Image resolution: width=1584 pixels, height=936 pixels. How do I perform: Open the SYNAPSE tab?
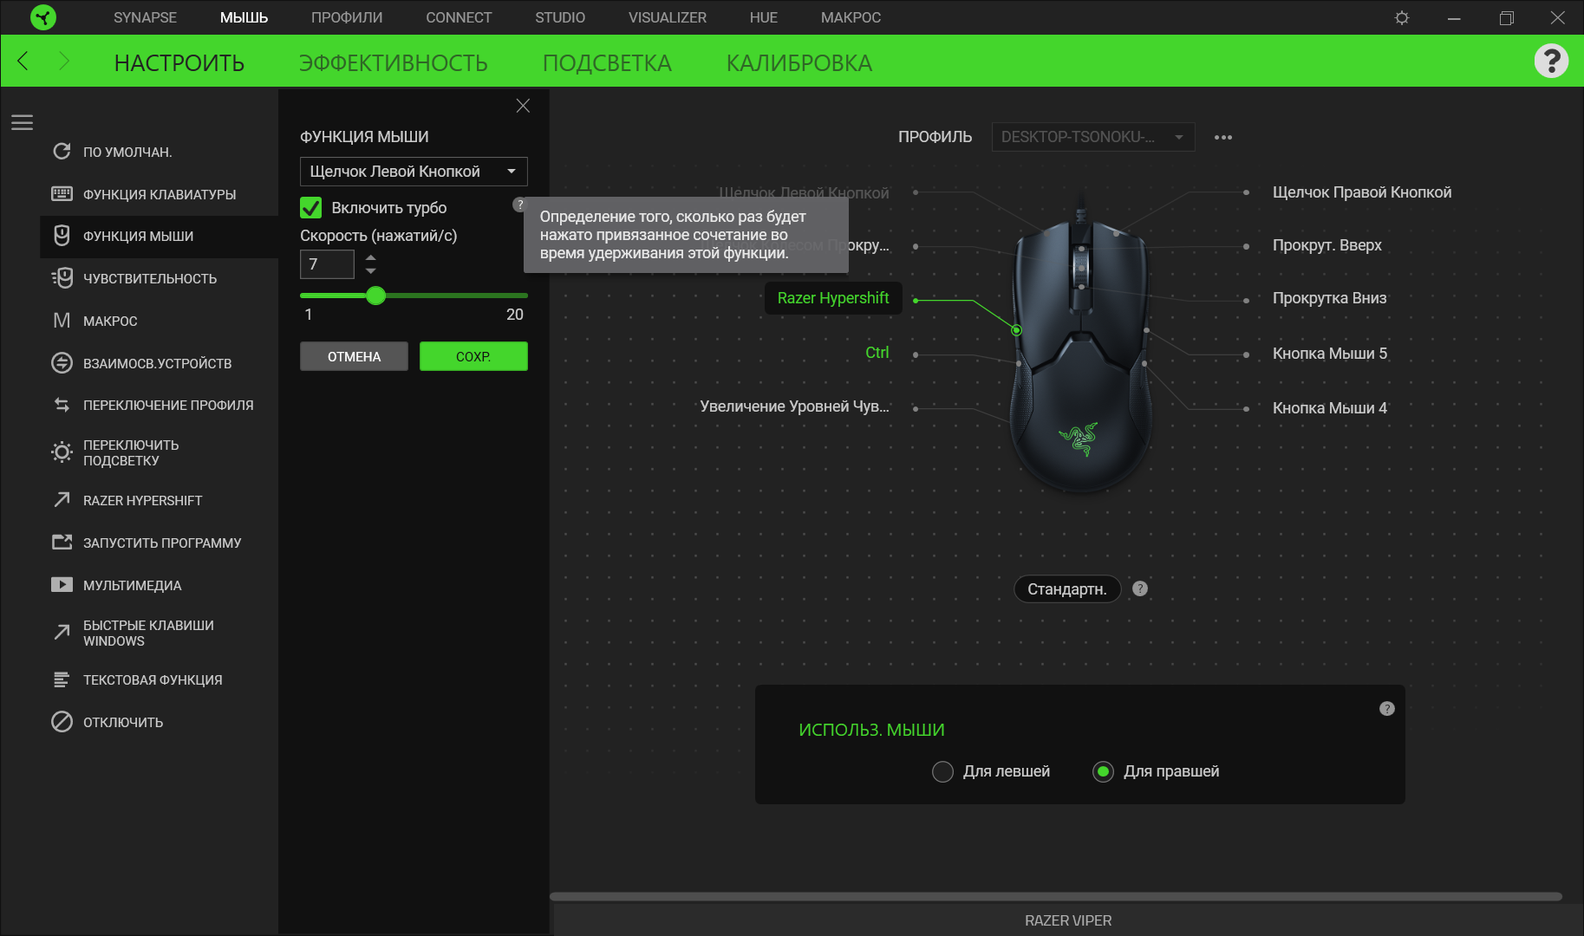point(145,17)
